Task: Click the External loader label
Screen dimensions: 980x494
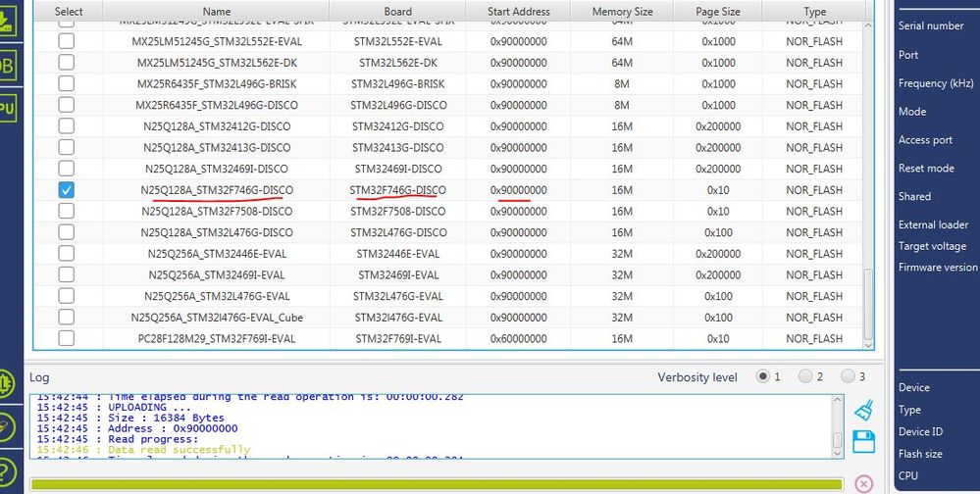Action: coord(933,224)
